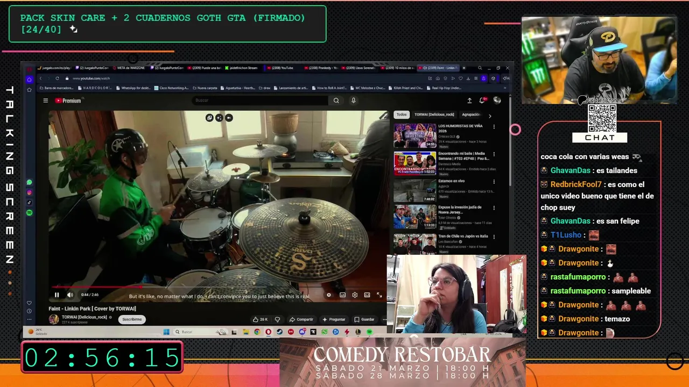Viewport: 689px width, 387px height.
Task: Open Spotify from the taskbar
Action: point(369,332)
